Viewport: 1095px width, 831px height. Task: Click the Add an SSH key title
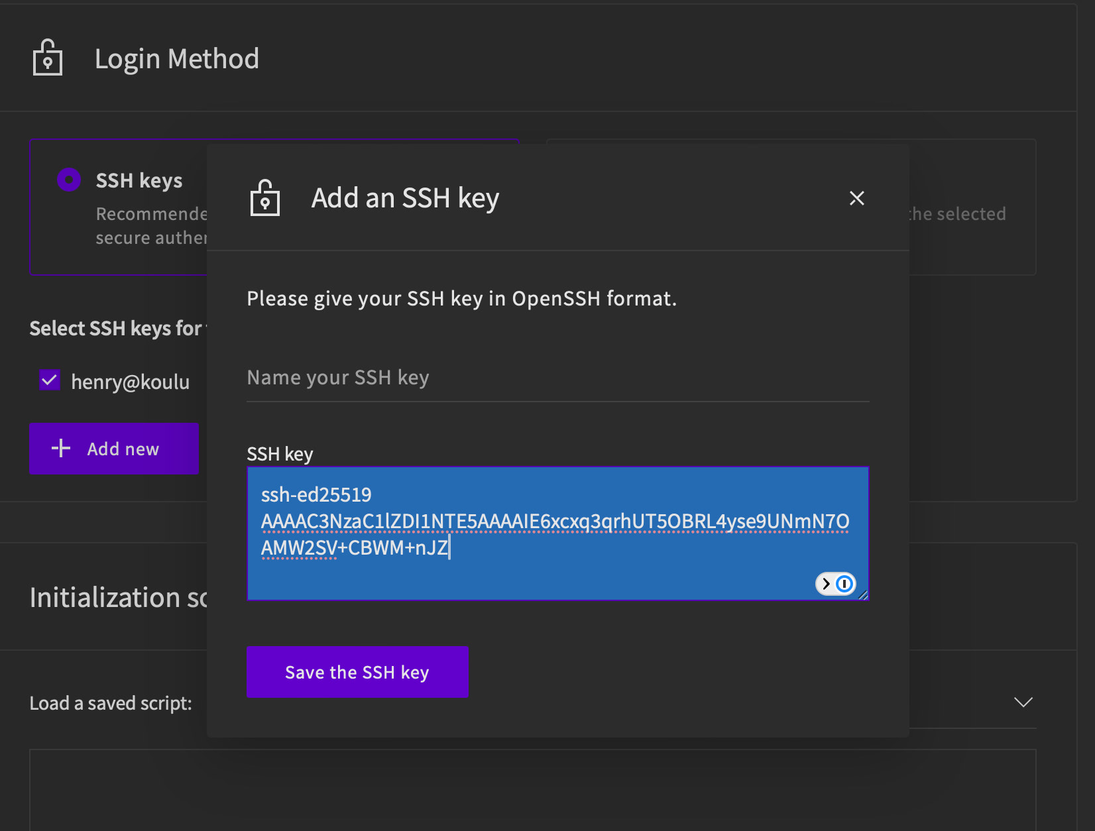tap(405, 198)
